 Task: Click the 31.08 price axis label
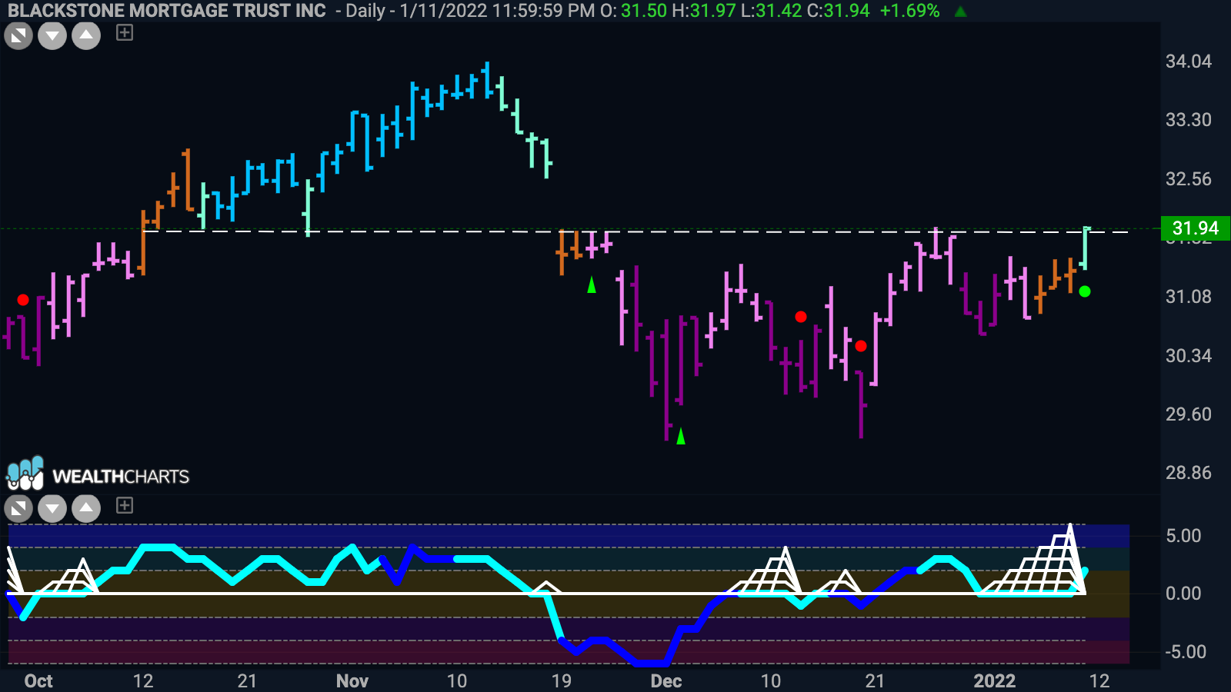pyautogui.click(x=1189, y=297)
